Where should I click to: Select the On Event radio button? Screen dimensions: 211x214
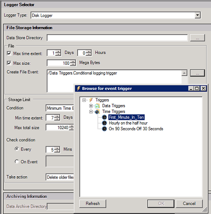click(x=17, y=161)
